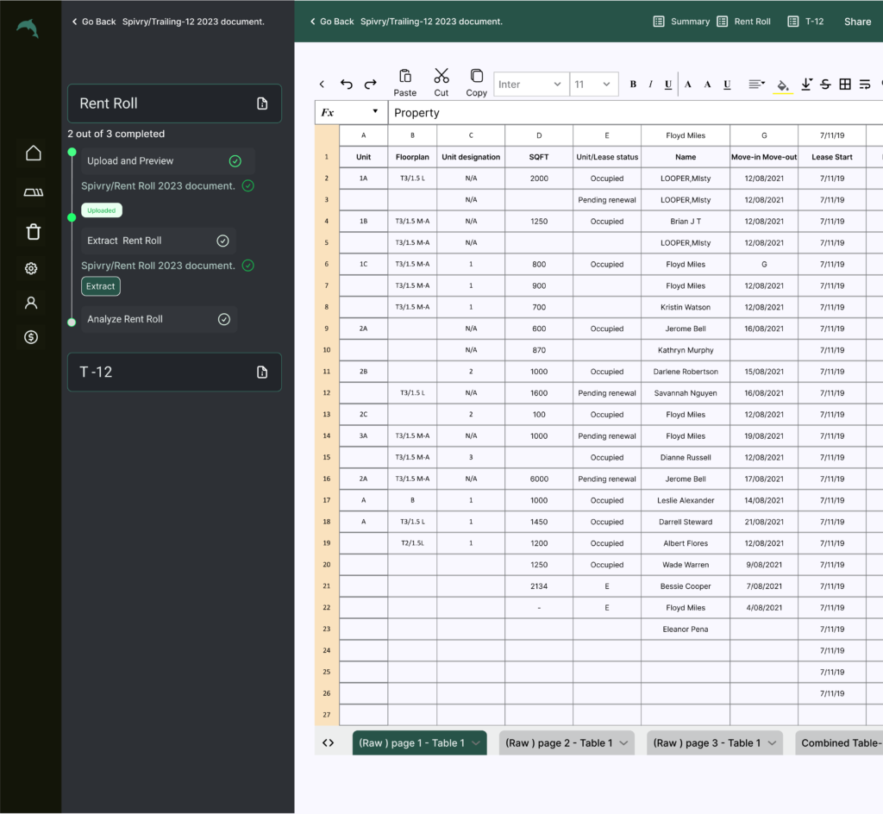Click the Copy toolbar icon
The height and width of the screenshot is (814, 883).
click(x=476, y=76)
